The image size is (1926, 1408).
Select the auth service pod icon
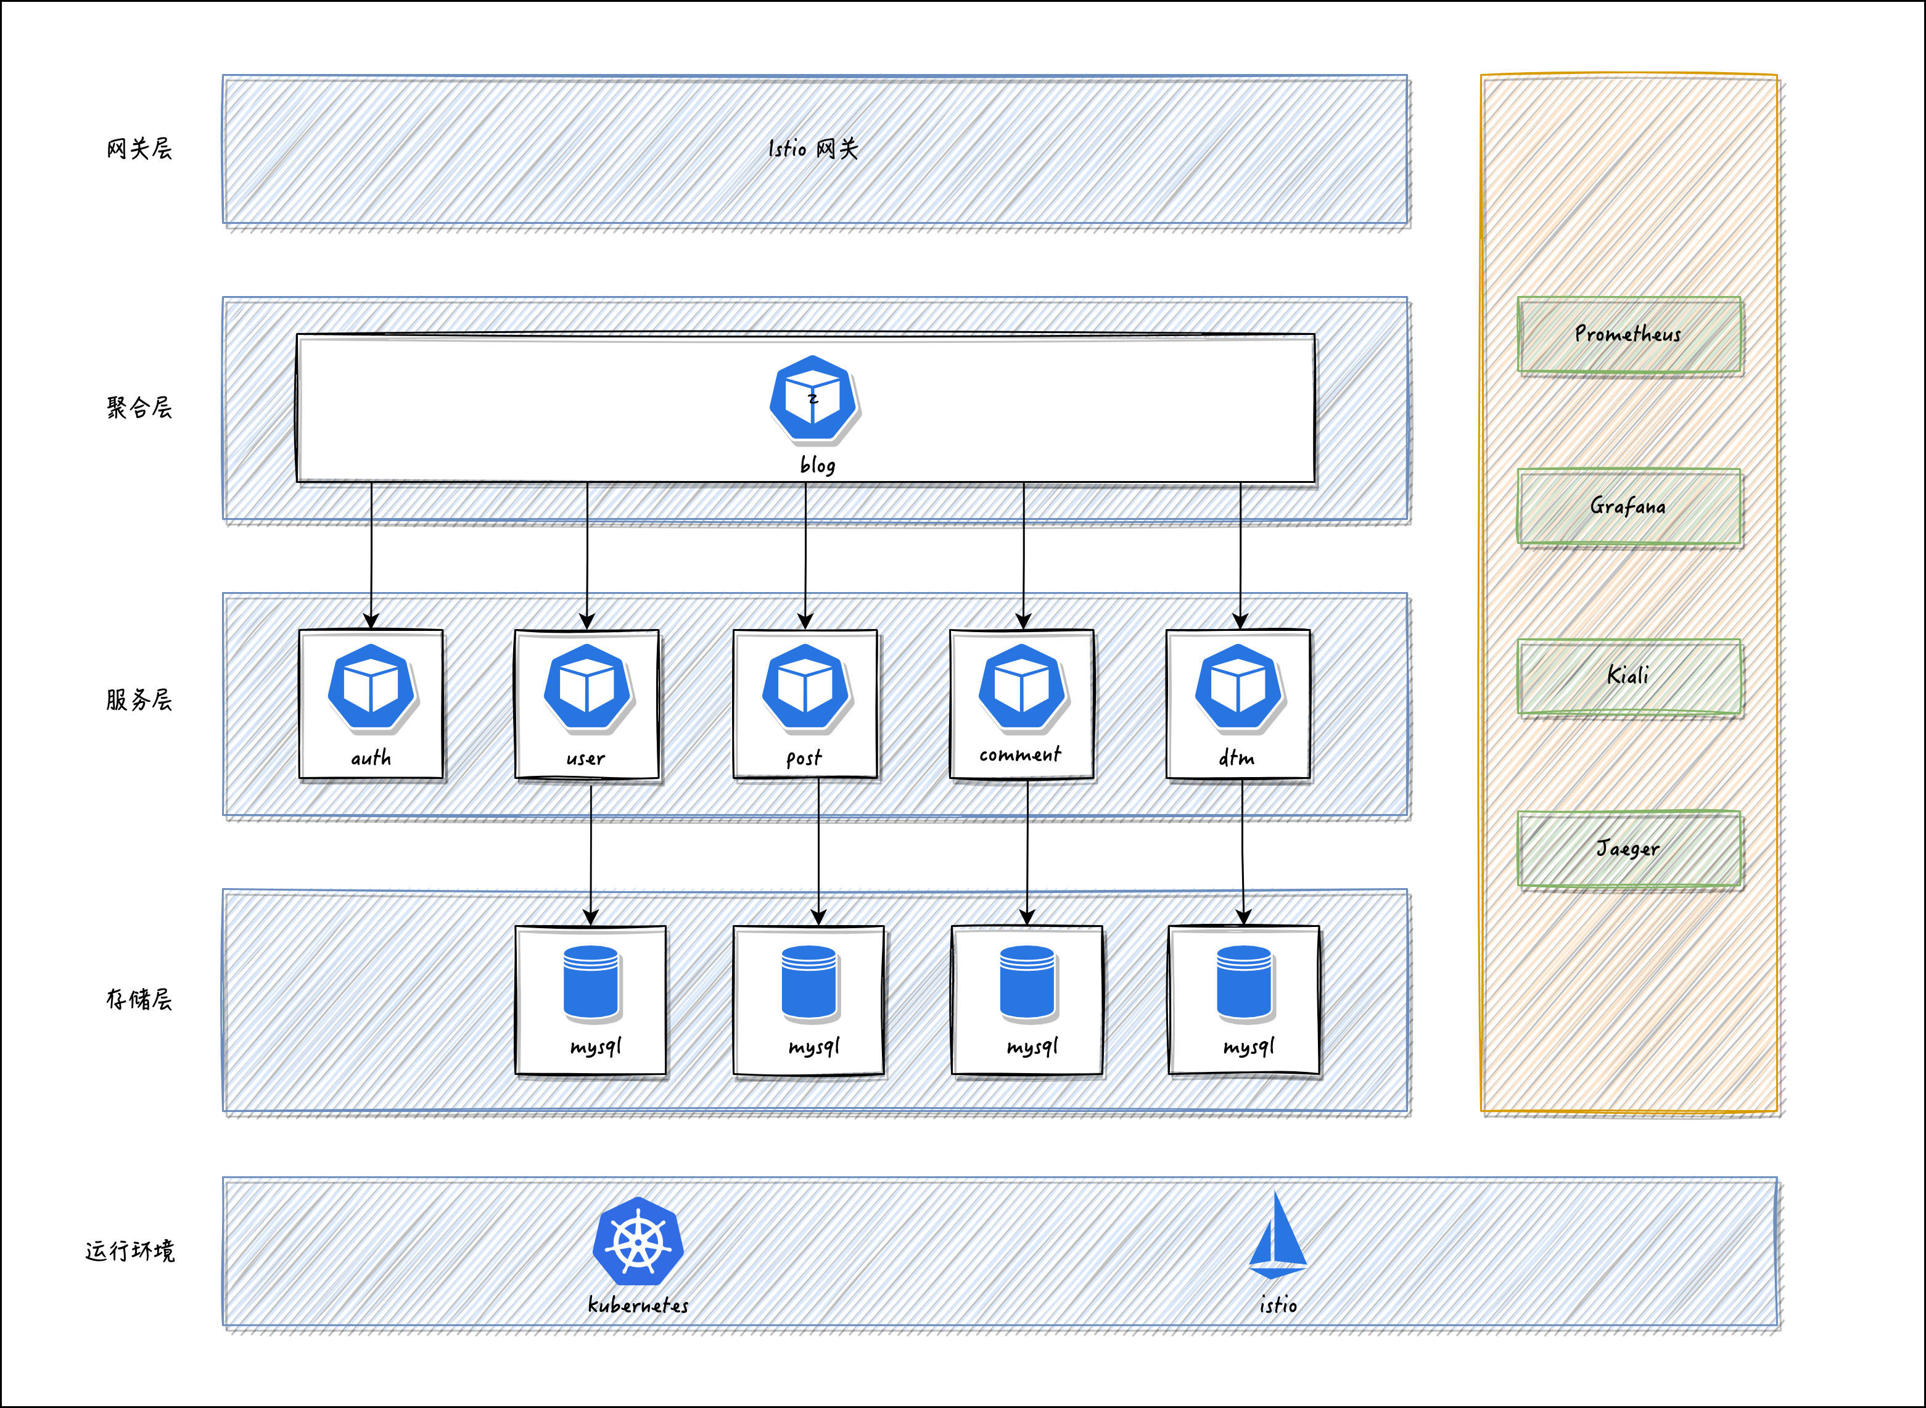[371, 687]
